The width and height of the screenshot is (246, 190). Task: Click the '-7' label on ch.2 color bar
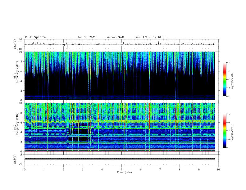click(x=229, y=148)
